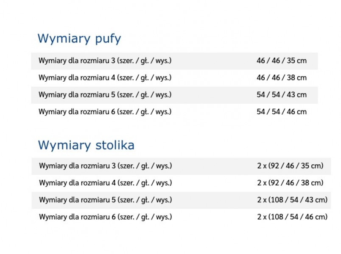Viewport: 341px width, 254px height.
Task: Click the value 2 x (108 / 54 / 43 cm)
Action: pos(292,200)
